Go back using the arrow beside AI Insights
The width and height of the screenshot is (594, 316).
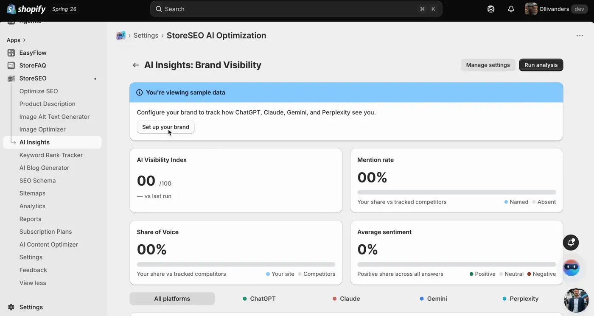[x=136, y=65]
